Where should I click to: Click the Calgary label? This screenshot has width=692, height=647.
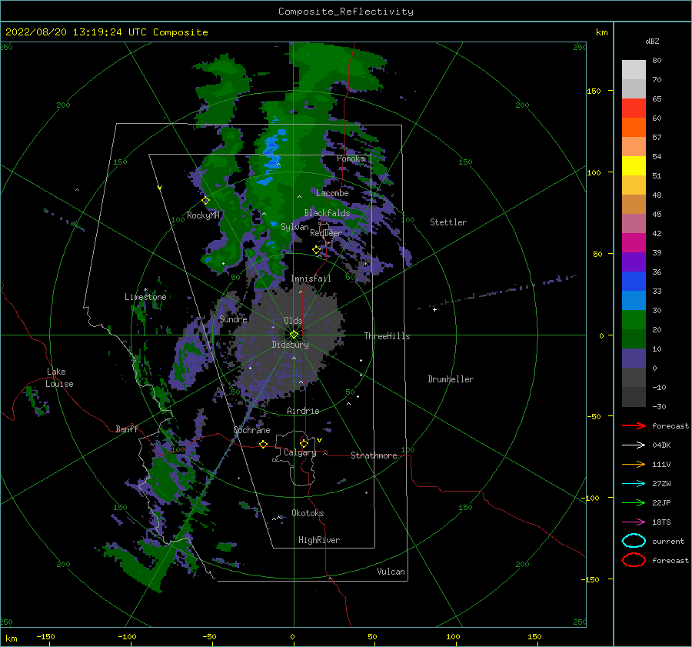[x=300, y=452]
